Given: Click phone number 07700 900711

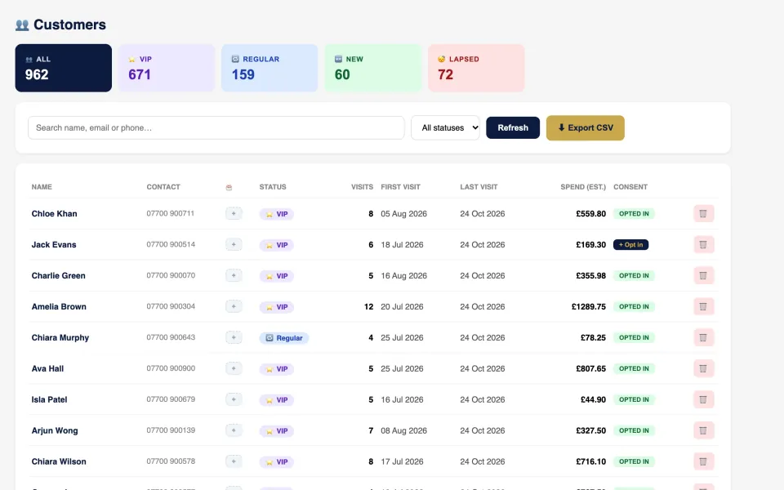Looking at the screenshot, I should pos(170,213).
